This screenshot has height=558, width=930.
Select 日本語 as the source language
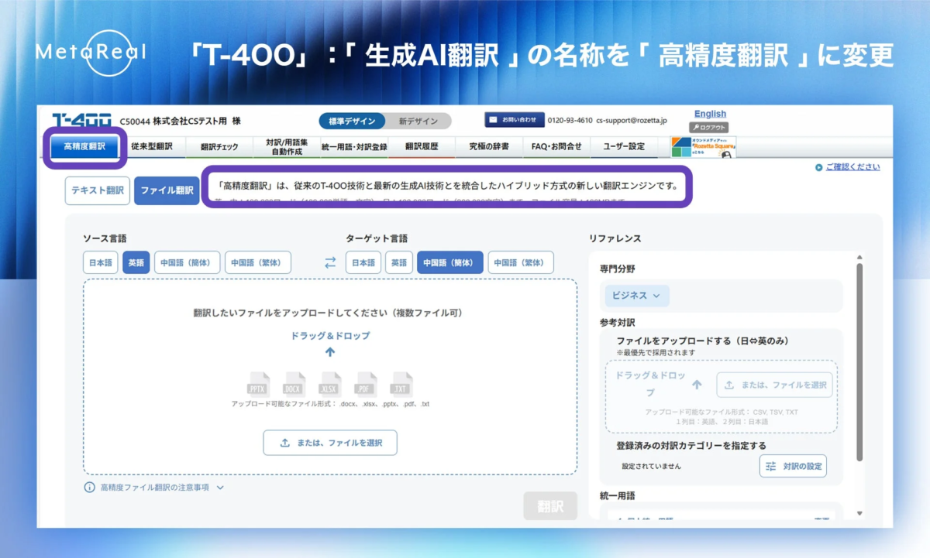click(100, 262)
